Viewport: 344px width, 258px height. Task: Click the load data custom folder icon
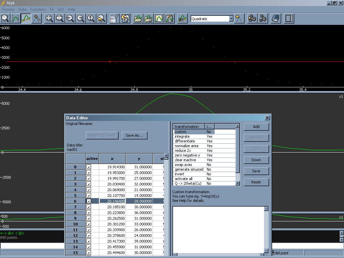[148, 18]
